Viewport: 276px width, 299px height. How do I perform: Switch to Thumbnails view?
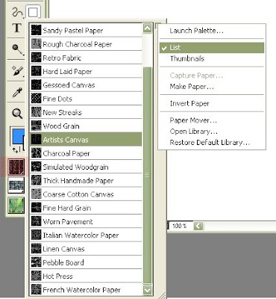[x=212, y=58]
